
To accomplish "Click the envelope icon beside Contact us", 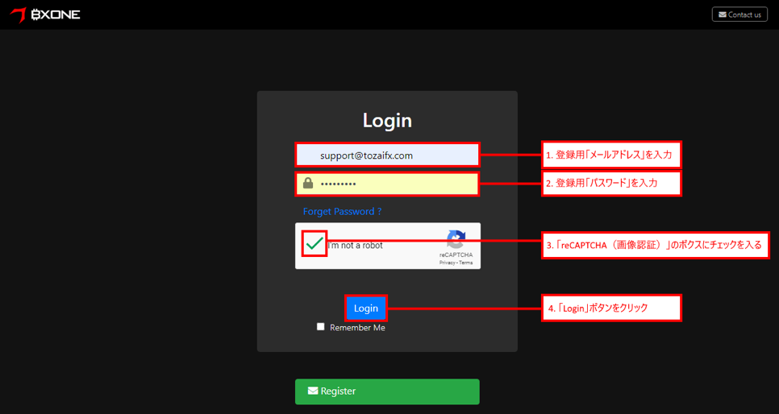I will [x=723, y=14].
